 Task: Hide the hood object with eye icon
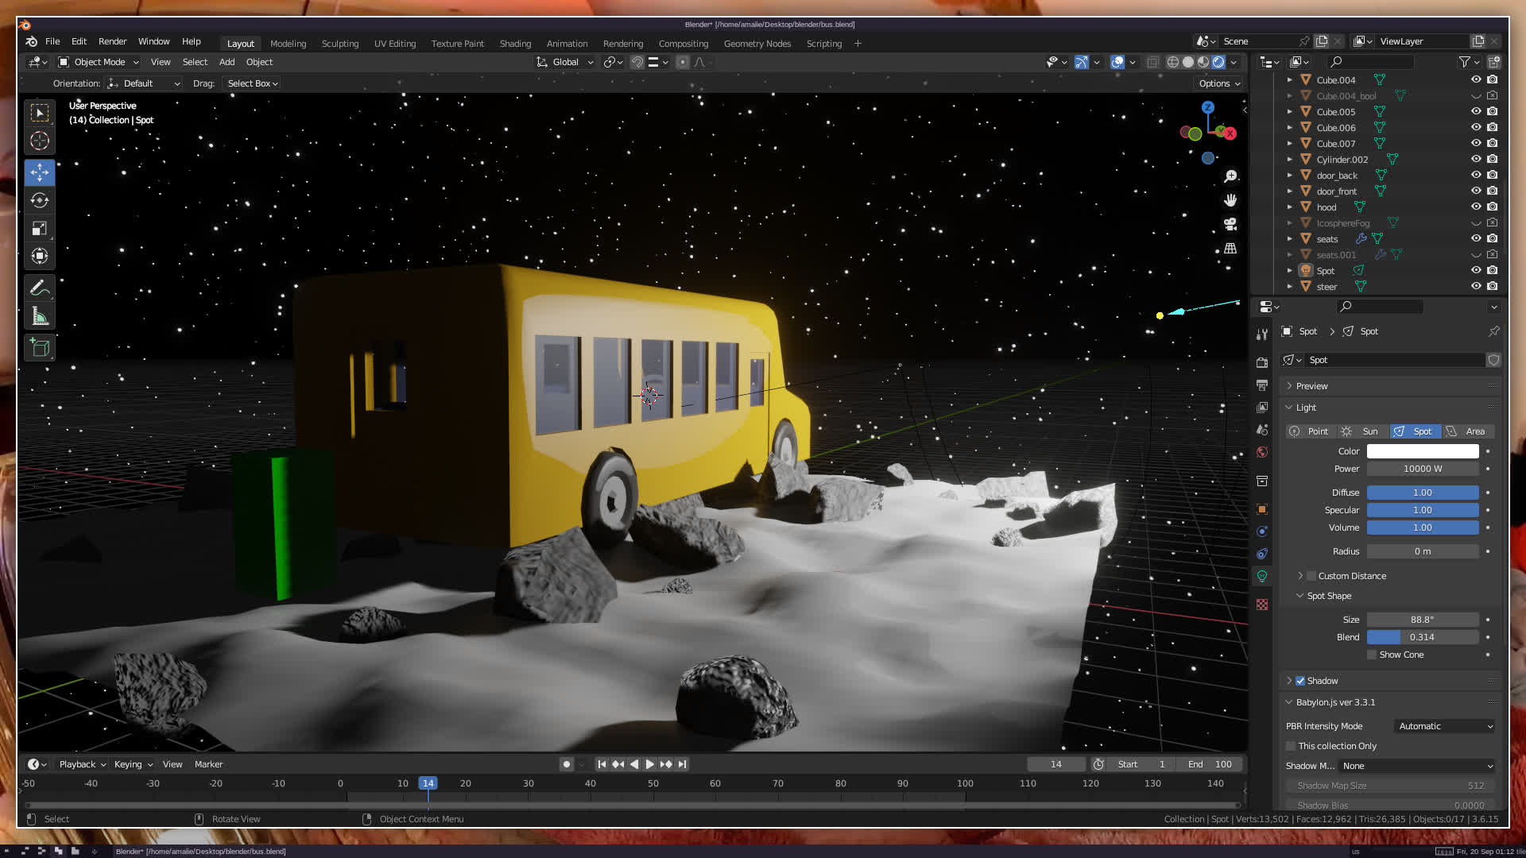[x=1476, y=207]
